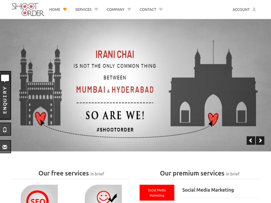Screen dimensions: 271x203
Task: Expand Company menu heart indicator
Action: pyautogui.click(x=129, y=9)
